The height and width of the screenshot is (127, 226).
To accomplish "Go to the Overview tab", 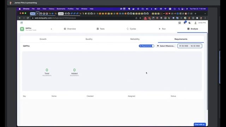I will (70, 29).
